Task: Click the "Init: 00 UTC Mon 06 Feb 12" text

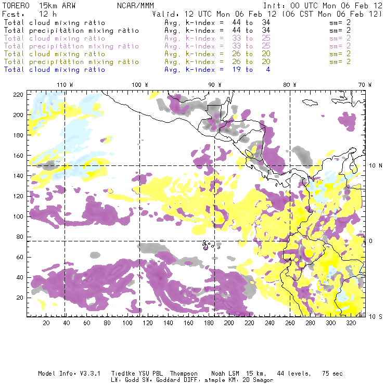Action: [x=323, y=6]
